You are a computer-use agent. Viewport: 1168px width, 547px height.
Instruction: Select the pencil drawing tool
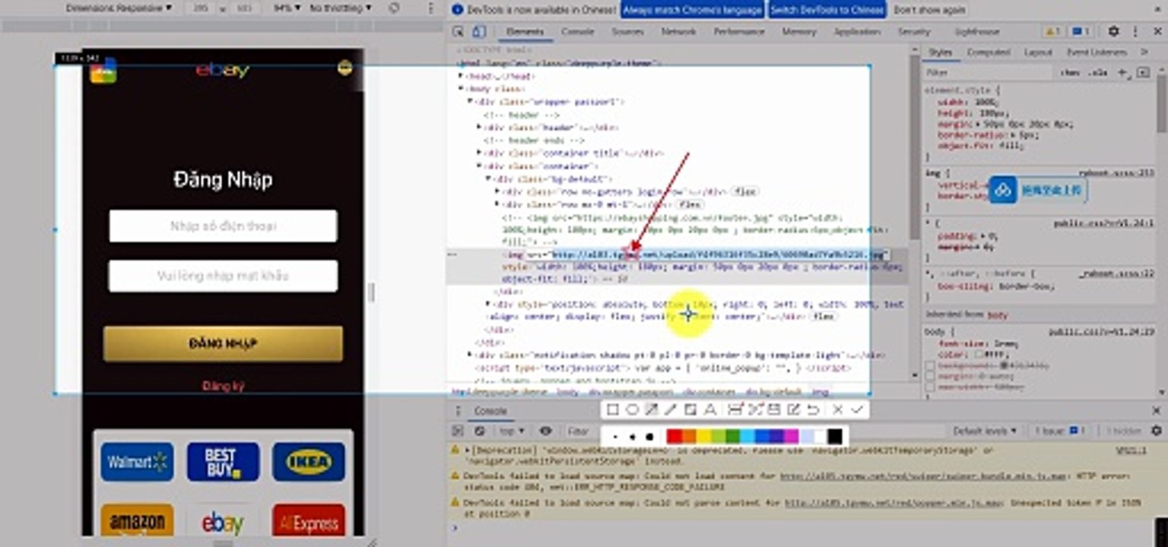(671, 410)
